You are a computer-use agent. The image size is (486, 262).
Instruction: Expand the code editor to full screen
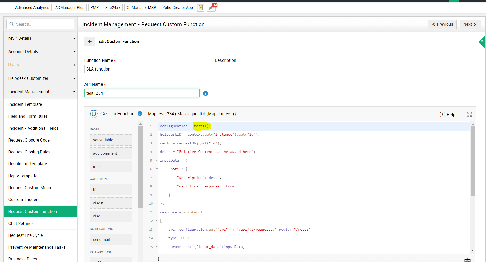pyautogui.click(x=469, y=114)
